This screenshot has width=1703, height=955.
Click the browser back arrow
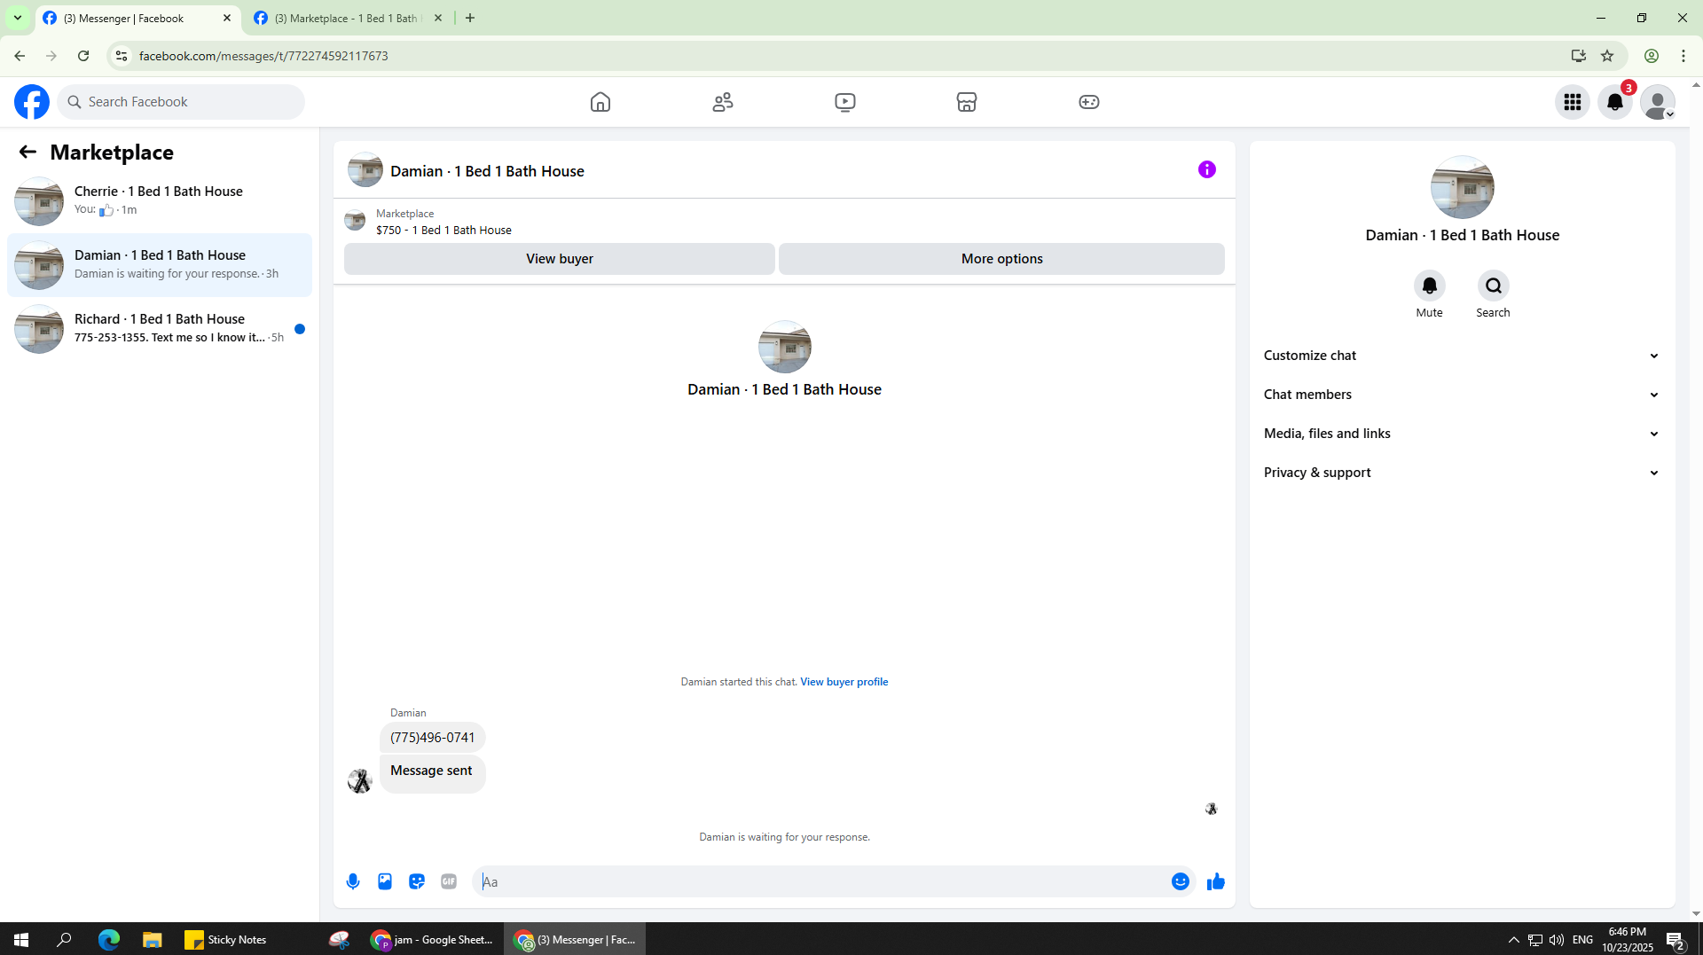point(20,56)
